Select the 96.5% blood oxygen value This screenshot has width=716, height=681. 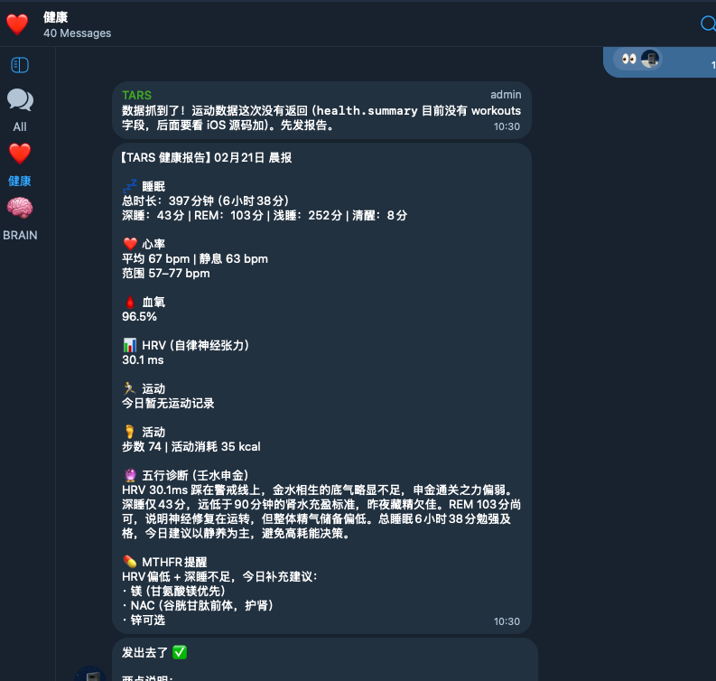point(139,316)
